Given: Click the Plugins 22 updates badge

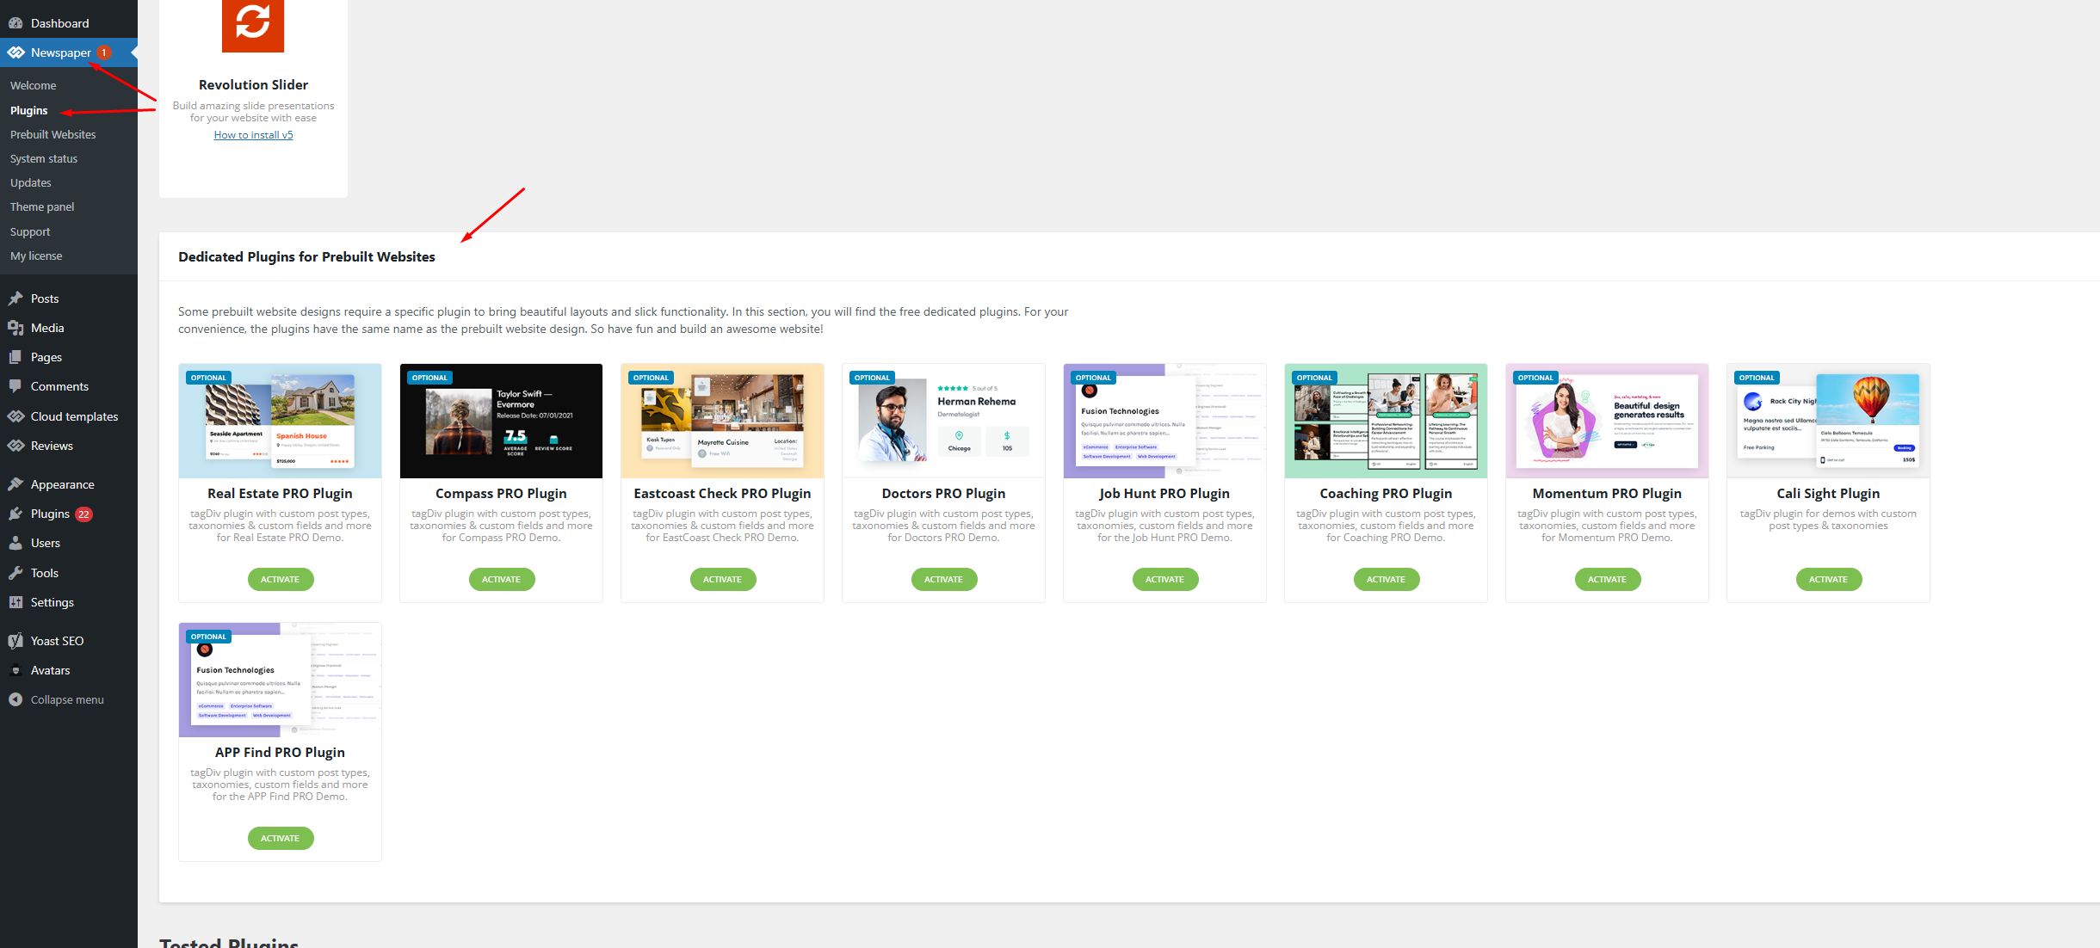Looking at the screenshot, I should [83, 514].
